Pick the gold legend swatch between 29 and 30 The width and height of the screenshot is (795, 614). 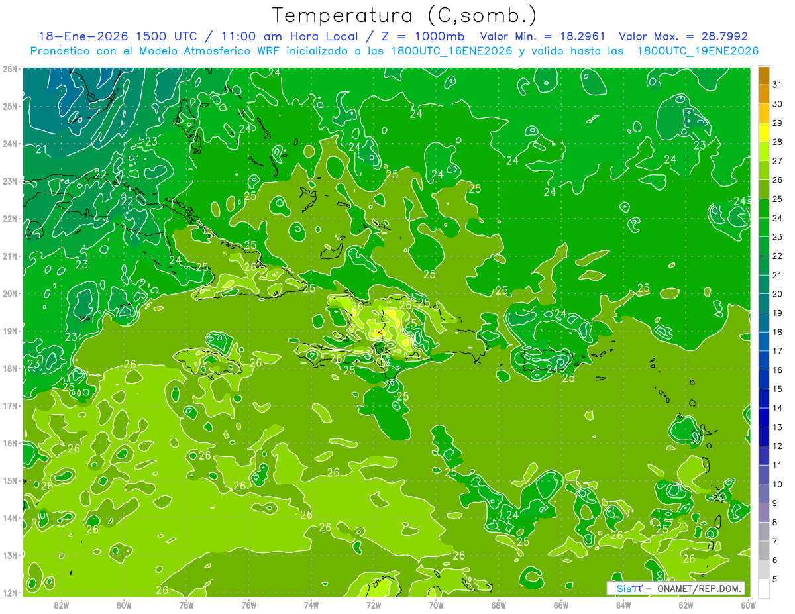[764, 113]
